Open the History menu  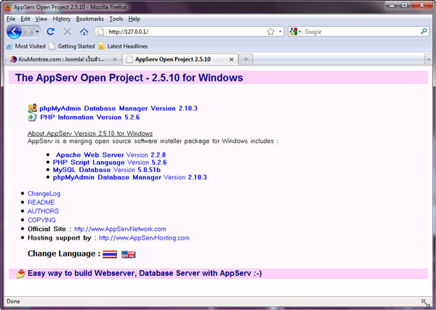62,19
